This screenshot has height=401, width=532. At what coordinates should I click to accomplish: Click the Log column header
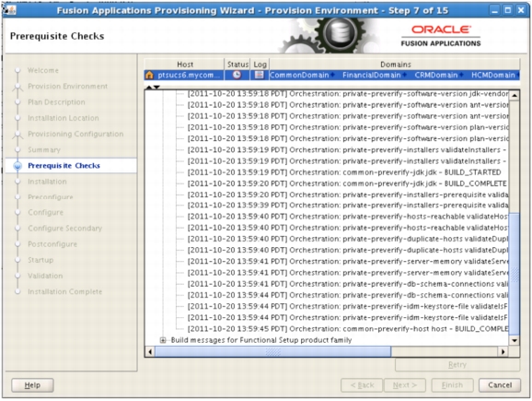click(x=260, y=65)
